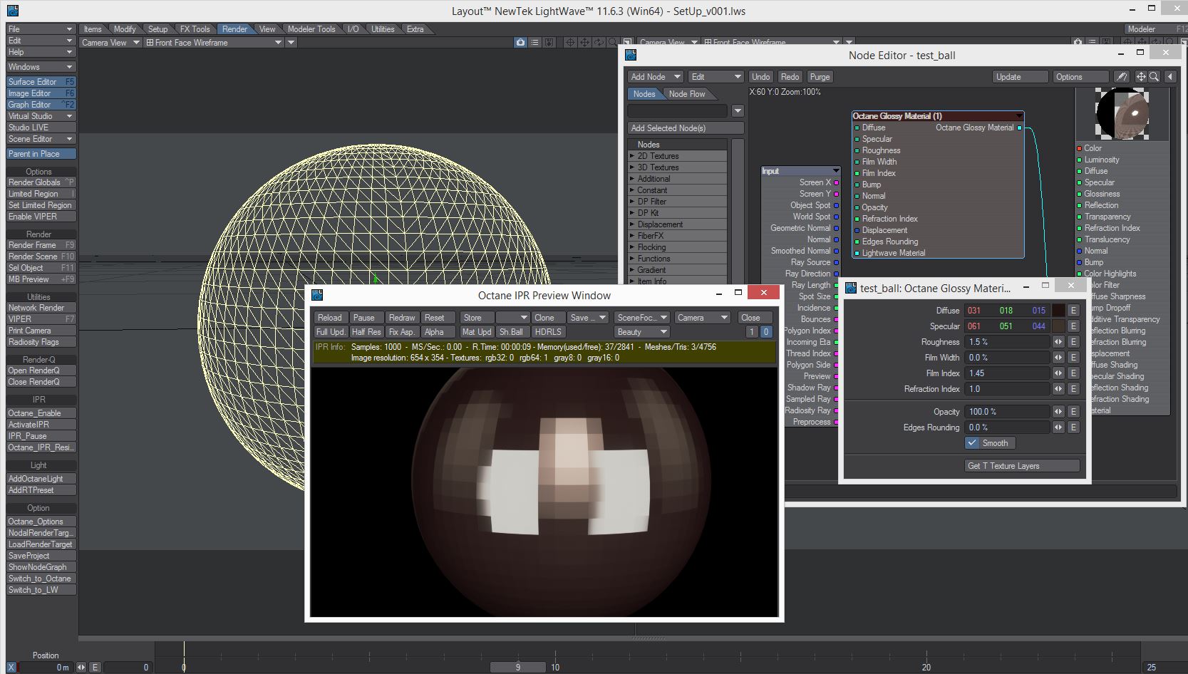Click the viewport rotate icon

[x=599, y=43]
